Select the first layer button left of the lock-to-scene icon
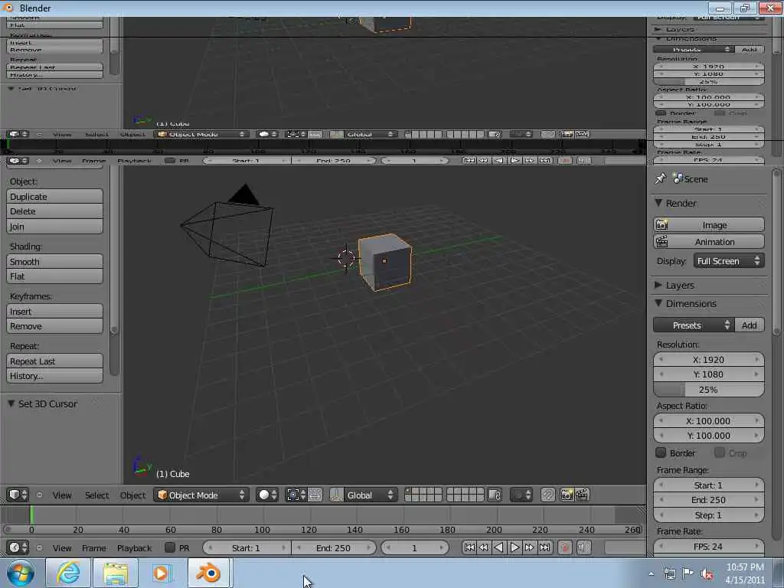This screenshot has height=588, width=784. pyautogui.click(x=409, y=492)
